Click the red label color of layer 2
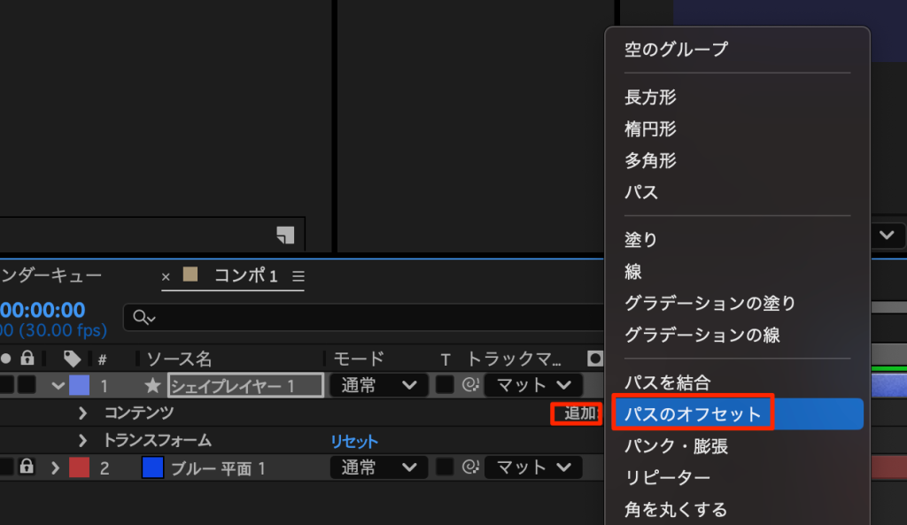The height and width of the screenshot is (525, 907). click(x=79, y=467)
